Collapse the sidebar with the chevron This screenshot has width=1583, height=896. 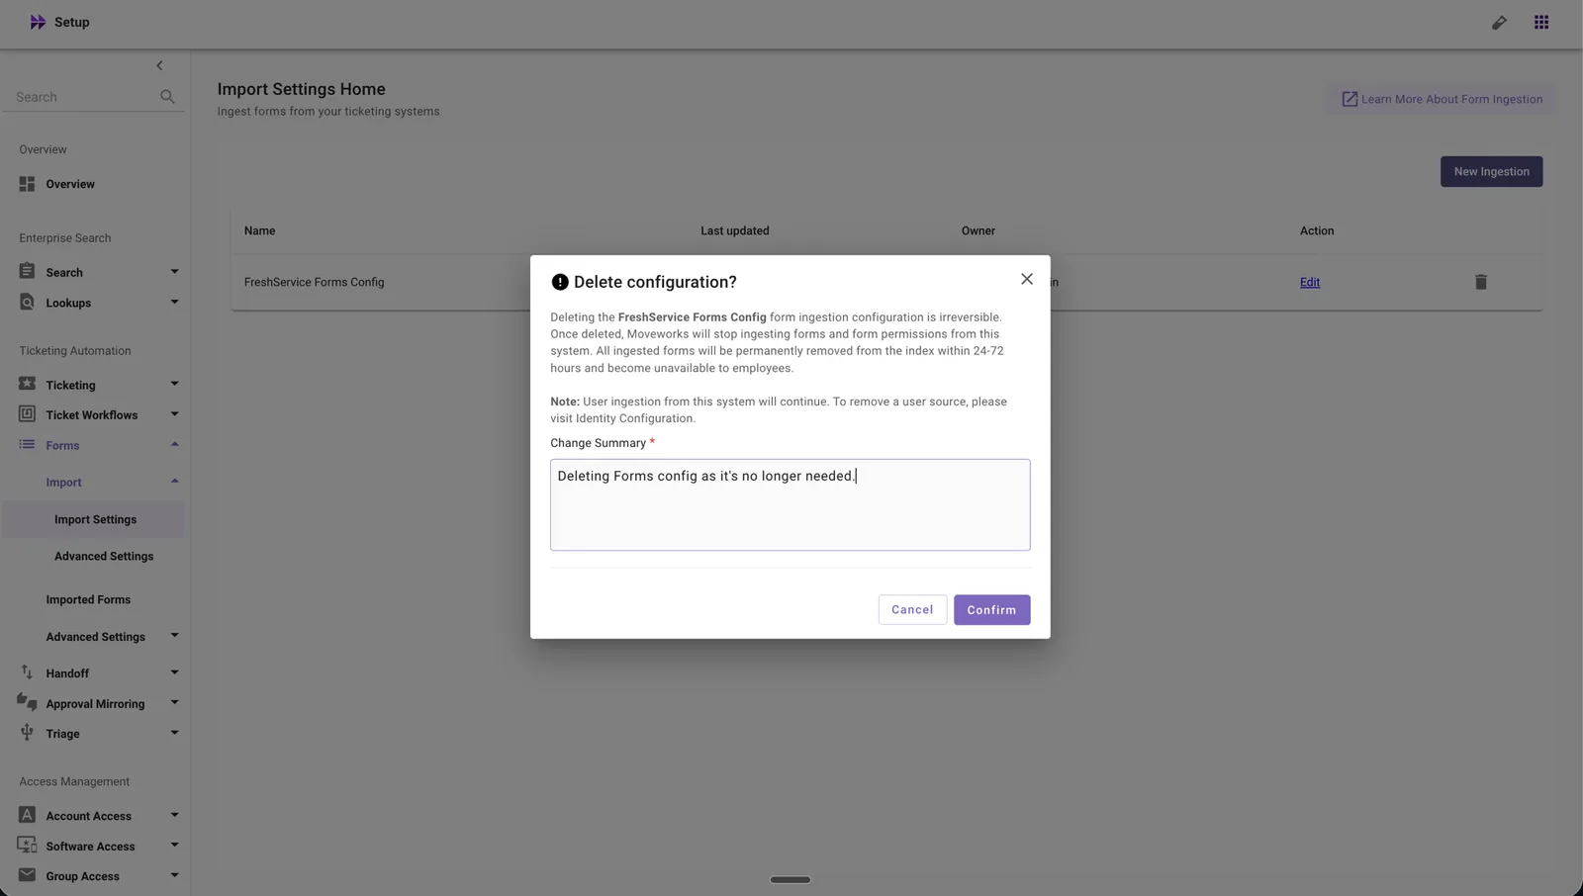(159, 65)
